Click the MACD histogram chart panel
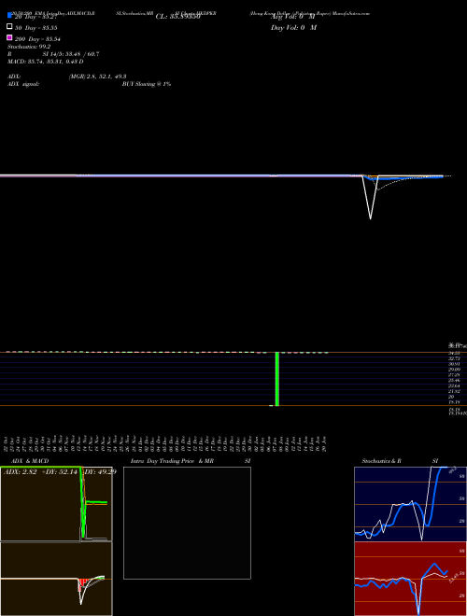 (56, 579)
